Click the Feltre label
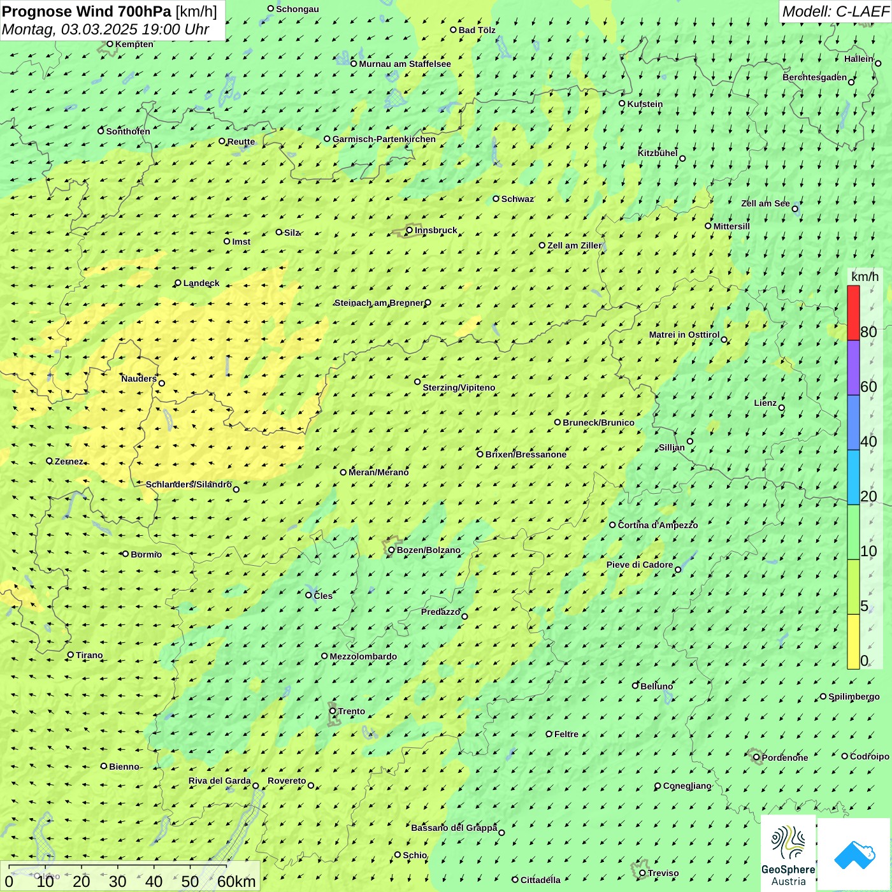This screenshot has width=892, height=892. pyautogui.click(x=566, y=734)
